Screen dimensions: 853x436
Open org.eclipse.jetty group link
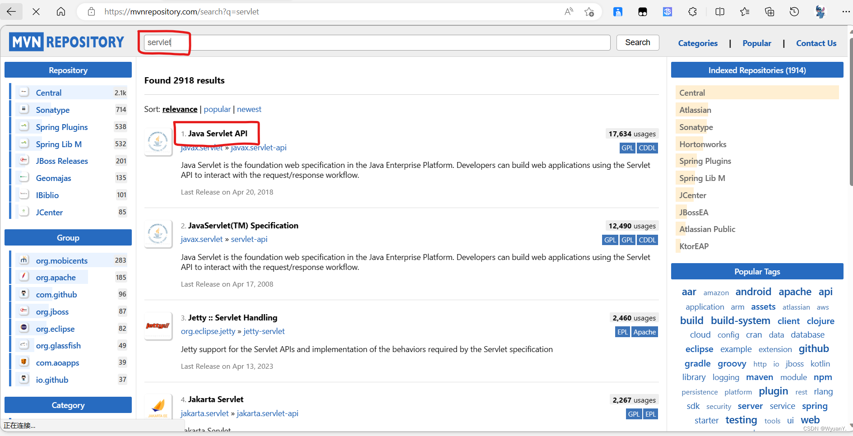click(x=208, y=331)
